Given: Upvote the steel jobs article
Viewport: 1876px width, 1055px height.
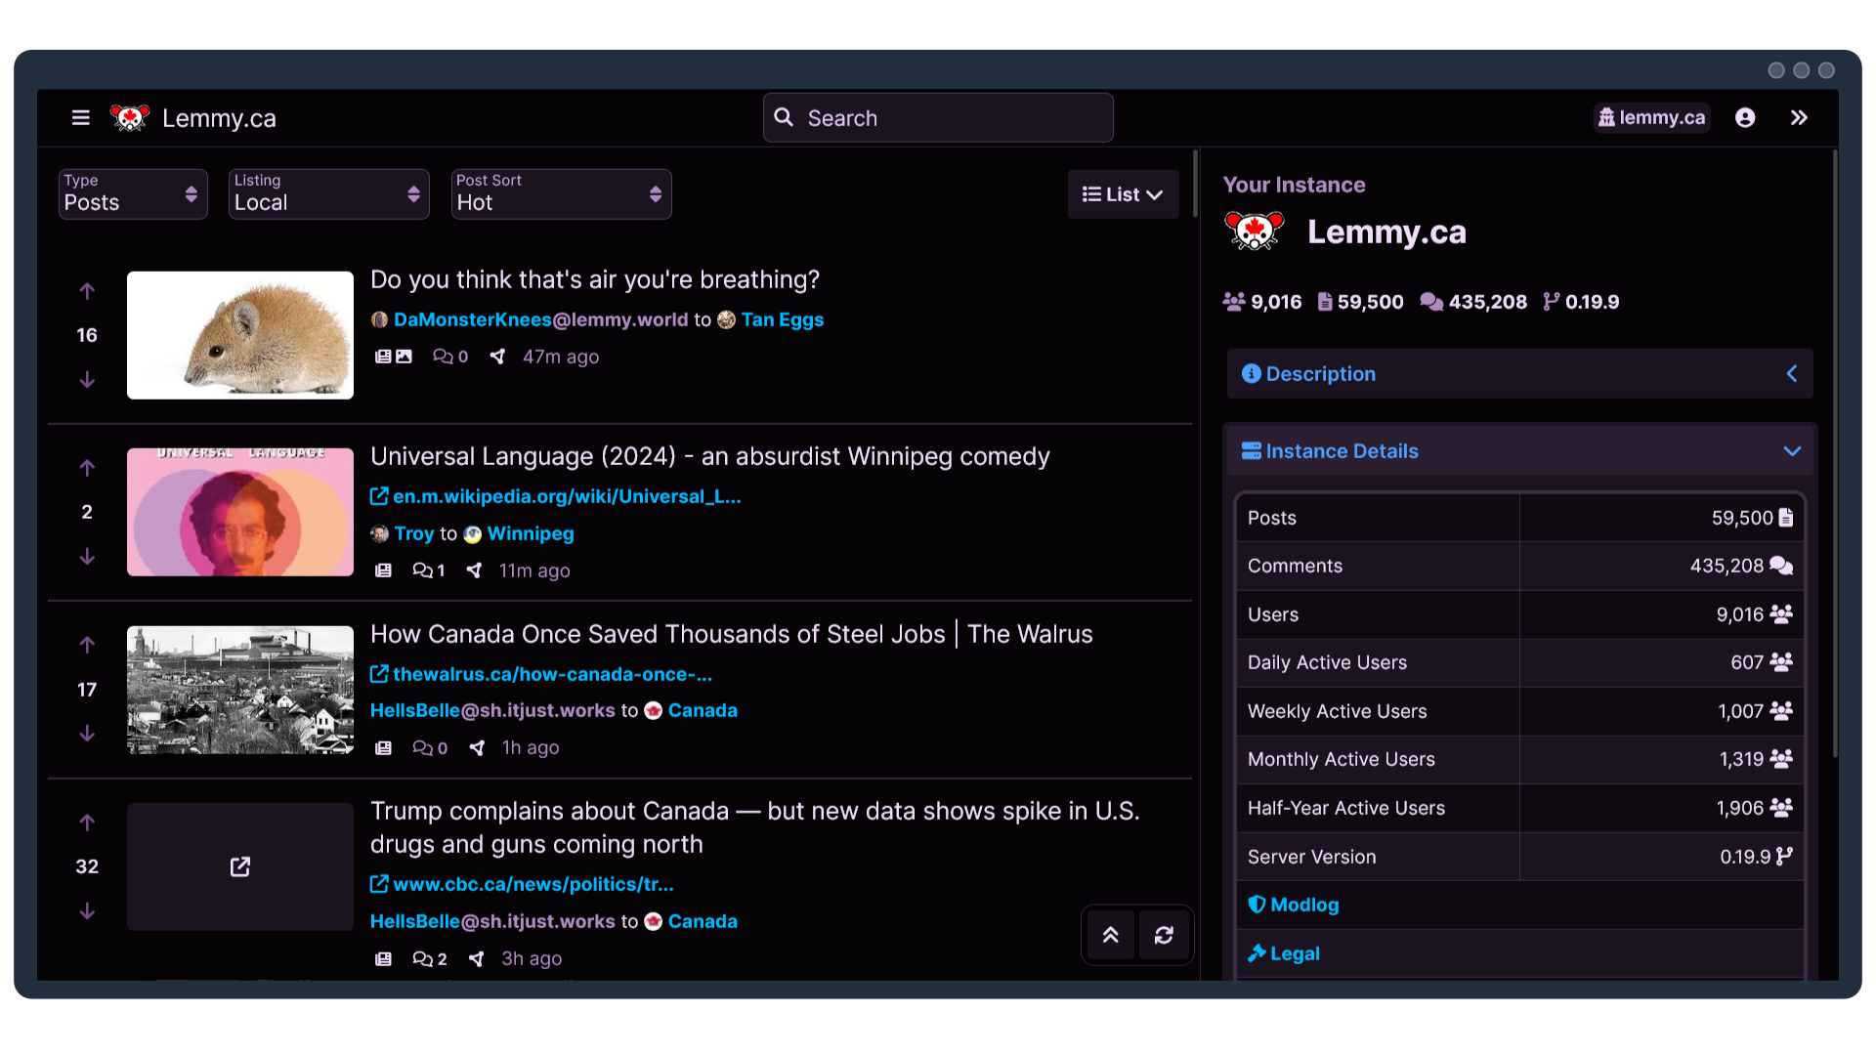Looking at the screenshot, I should coord(87,645).
